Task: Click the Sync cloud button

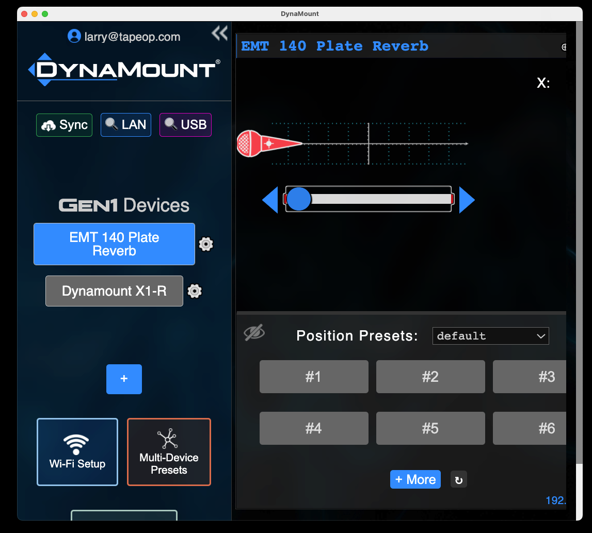Action: [64, 125]
